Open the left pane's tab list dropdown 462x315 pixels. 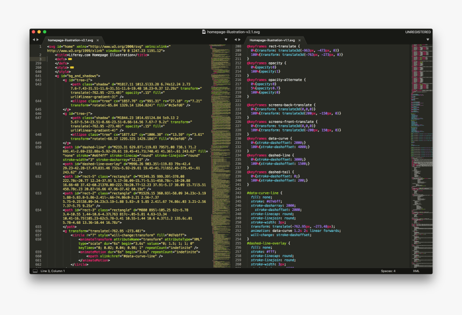(227, 40)
